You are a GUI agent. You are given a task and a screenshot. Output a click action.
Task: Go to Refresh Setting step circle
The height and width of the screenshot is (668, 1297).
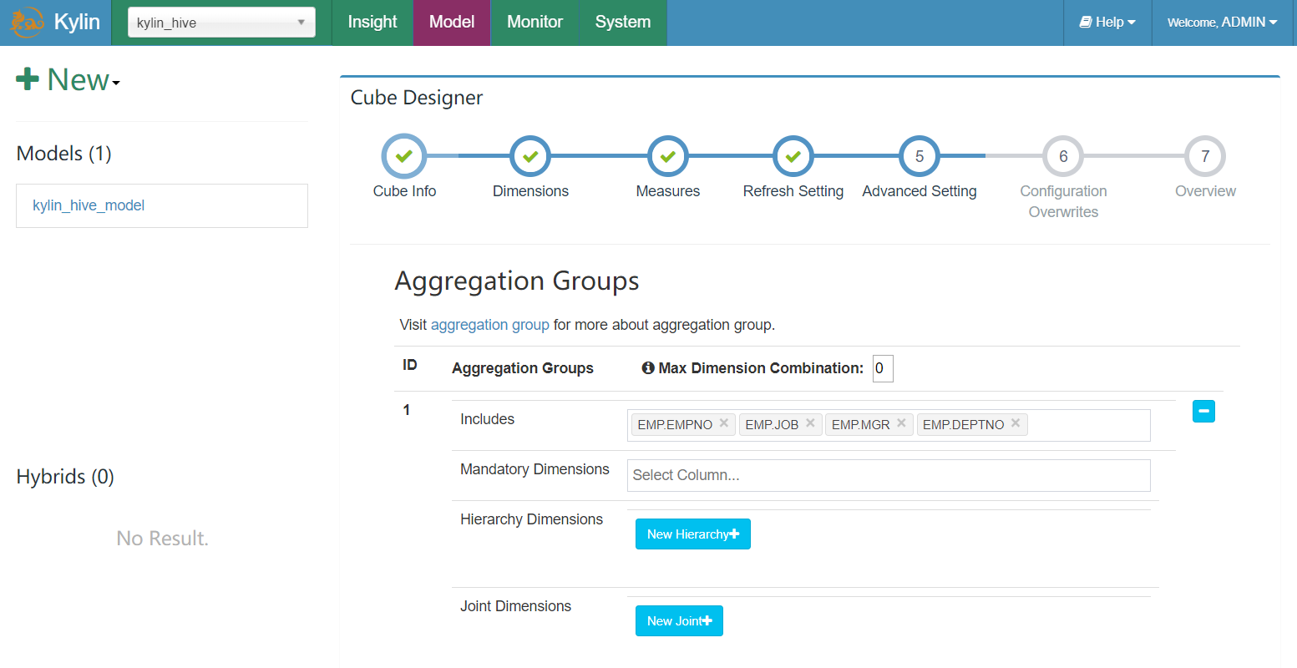tap(793, 156)
